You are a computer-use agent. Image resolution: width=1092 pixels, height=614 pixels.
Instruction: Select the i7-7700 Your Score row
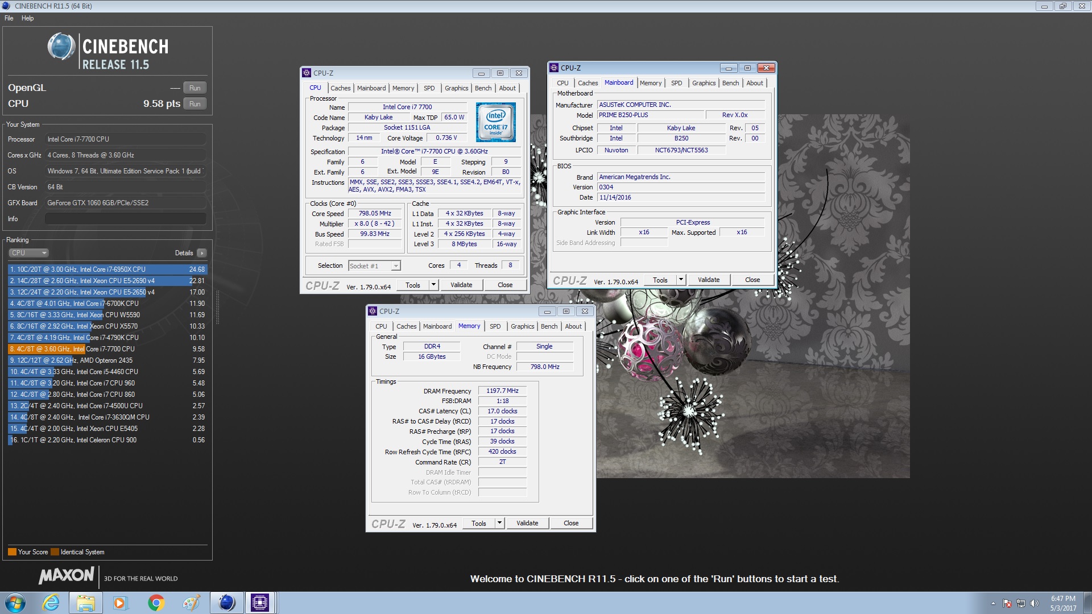coord(107,349)
